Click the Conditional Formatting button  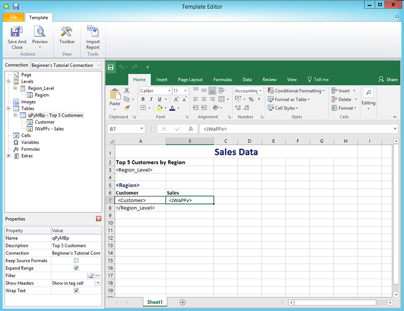[x=296, y=91]
